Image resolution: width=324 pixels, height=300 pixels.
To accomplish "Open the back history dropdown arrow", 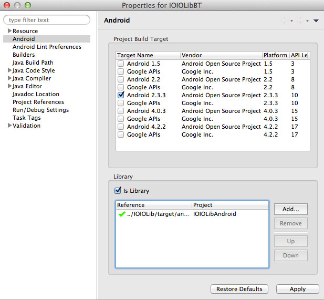I will click(x=292, y=21).
